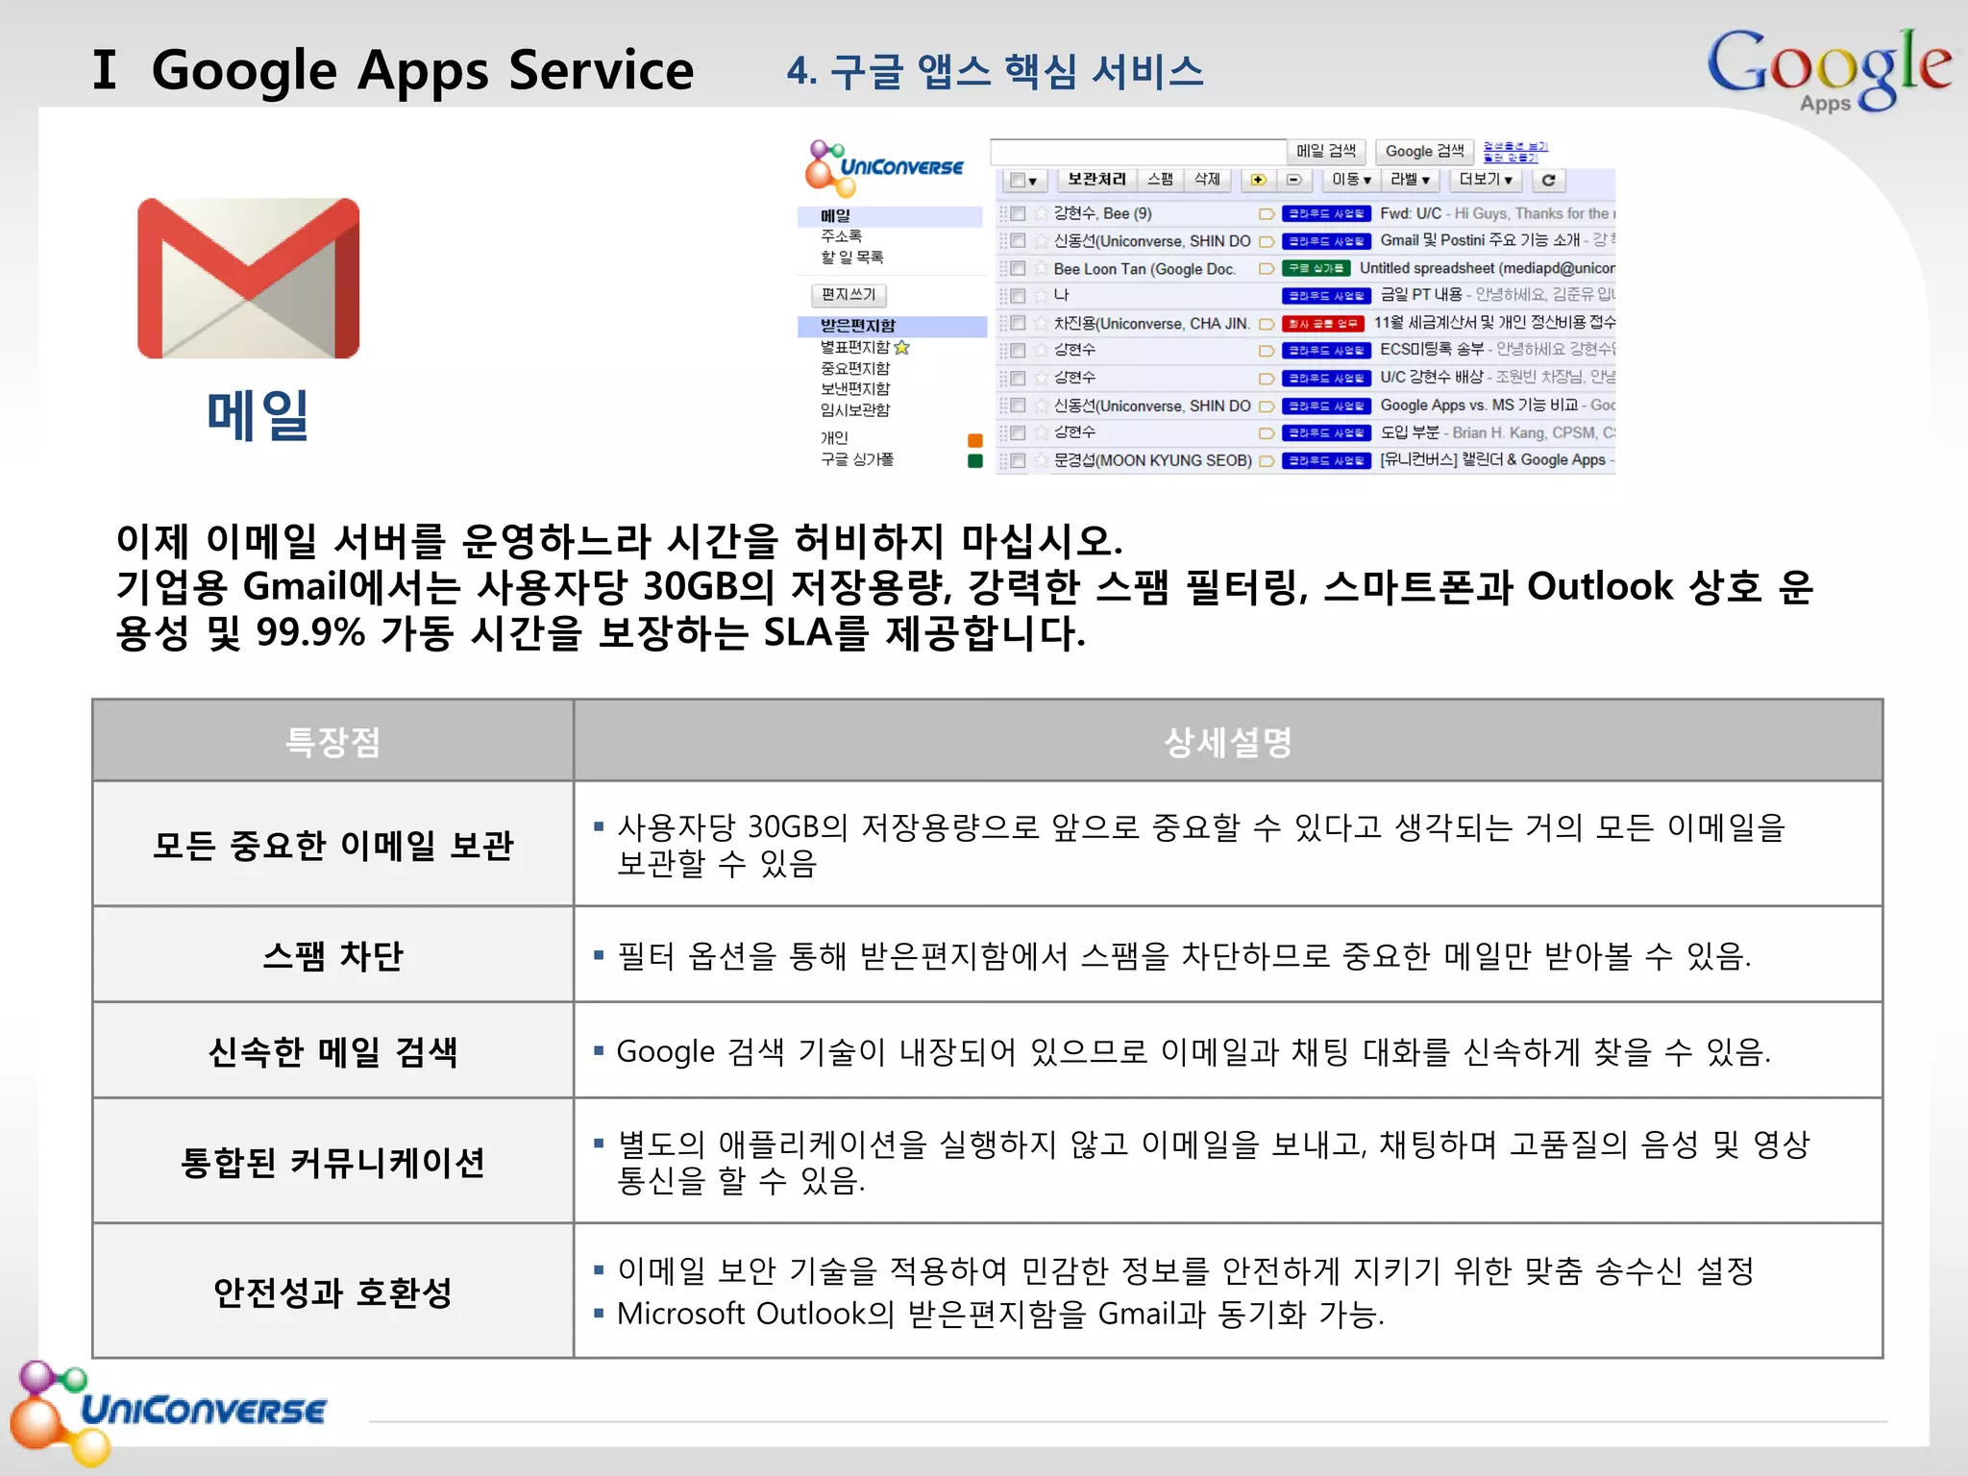The image size is (1968, 1476).
Task: Star the 문경섭 (MOON KYUNG SEOB) message
Action: tap(1040, 460)
